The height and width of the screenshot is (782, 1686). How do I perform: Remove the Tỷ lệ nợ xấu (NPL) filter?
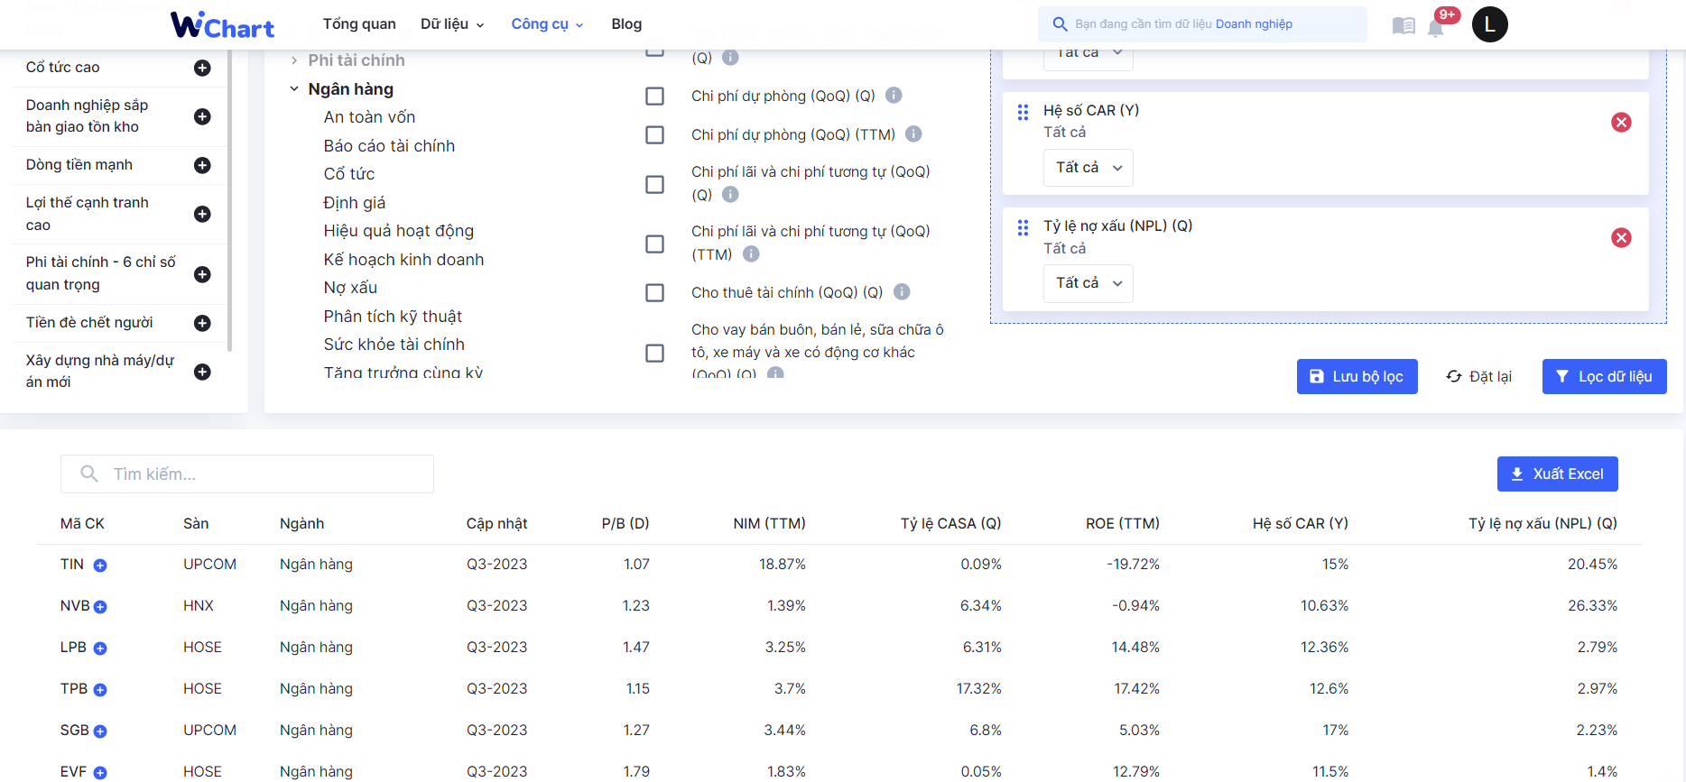pos(1621,237)
